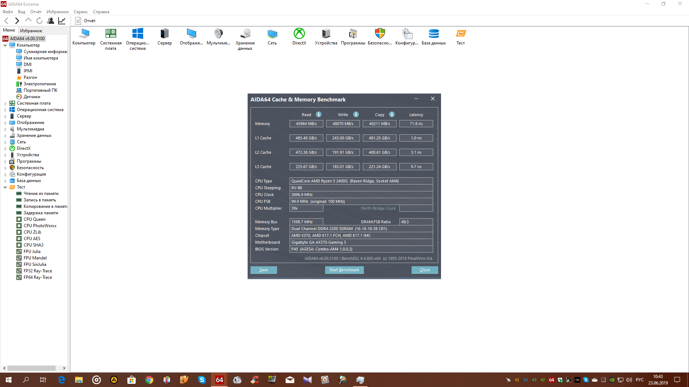
Task: Open Google Chrome from the taskbar
Action: (149, 380)
